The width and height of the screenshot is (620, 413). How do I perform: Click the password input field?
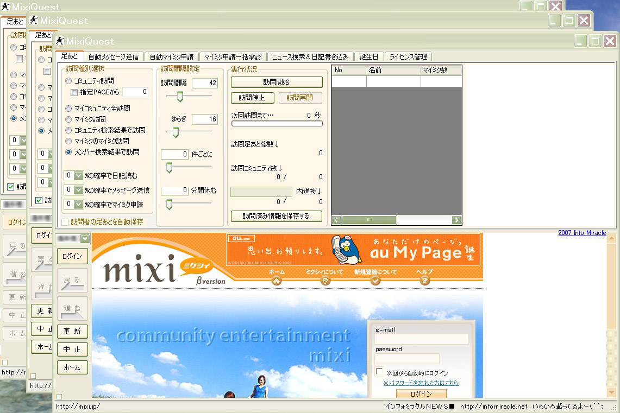(x=407, y=359)
